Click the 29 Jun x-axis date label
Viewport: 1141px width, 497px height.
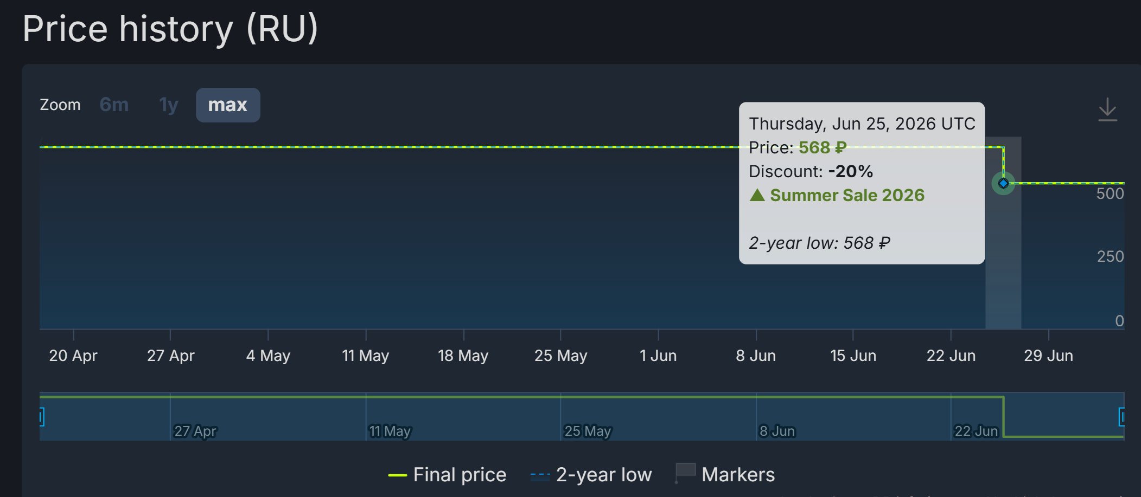(1048, 356)
